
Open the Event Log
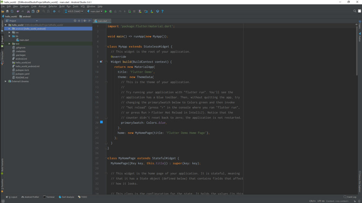coord(350,197)
